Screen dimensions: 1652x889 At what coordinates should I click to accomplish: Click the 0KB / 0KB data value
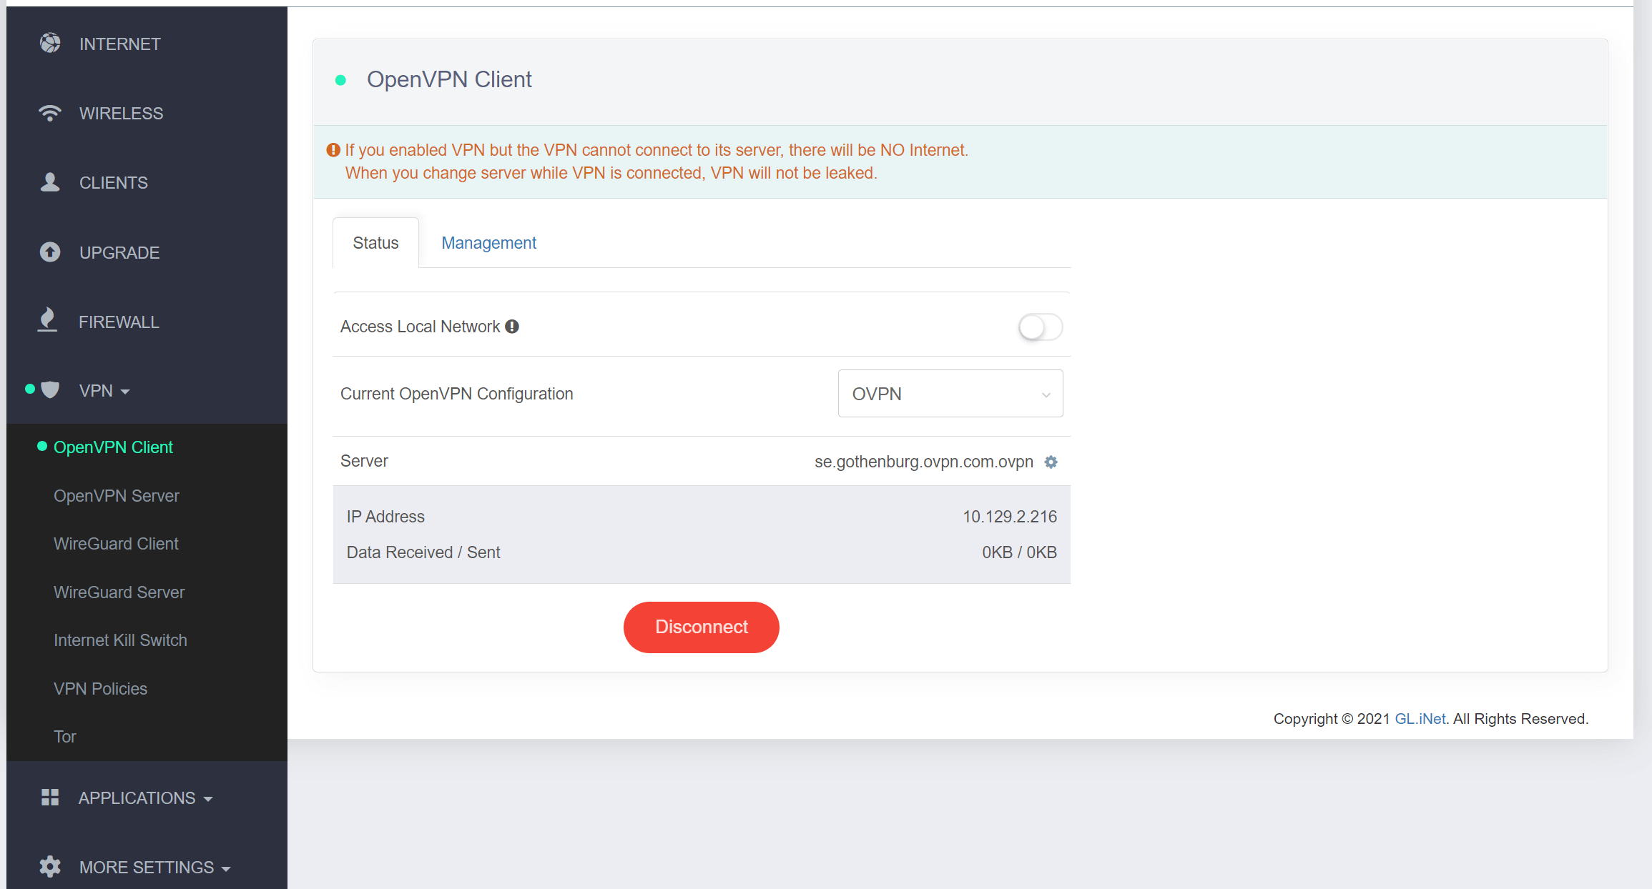pyautogui.click(x=1019, y=552)
